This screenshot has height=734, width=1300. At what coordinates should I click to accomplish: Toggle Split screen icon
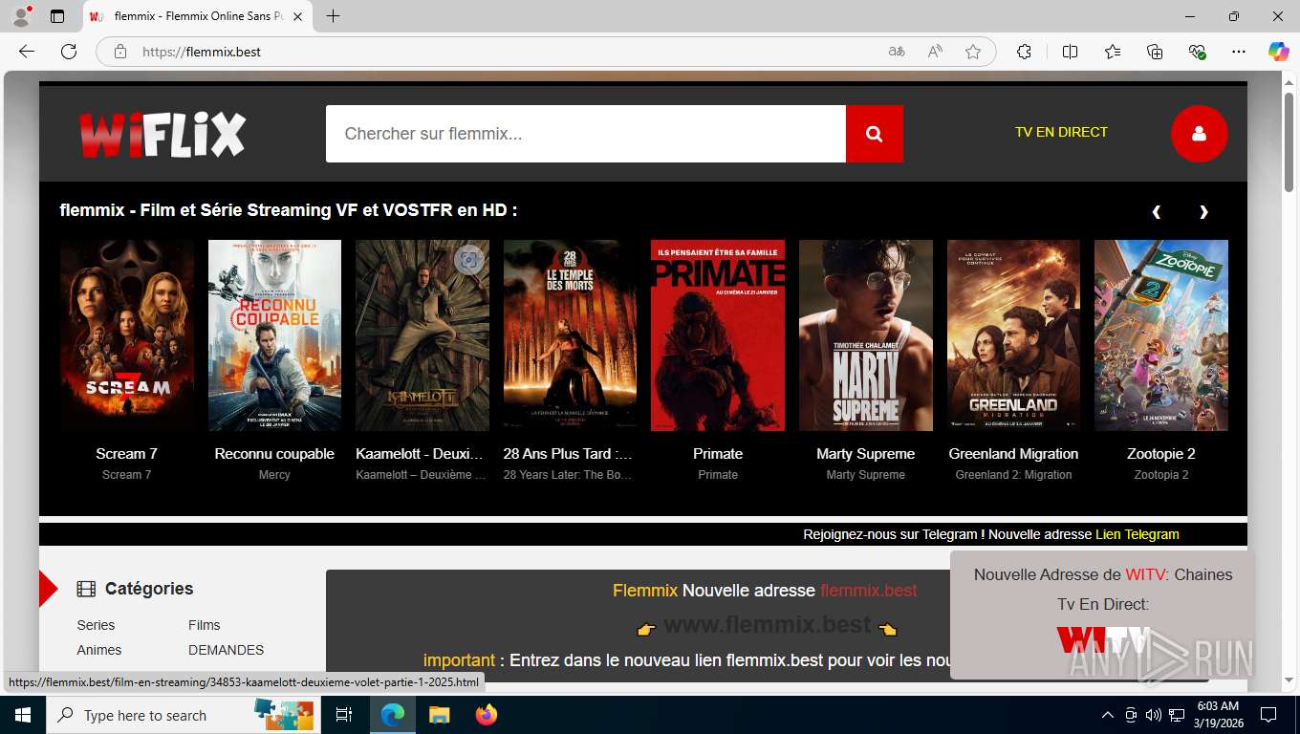pyautogui.click(x=1070, y=52)
